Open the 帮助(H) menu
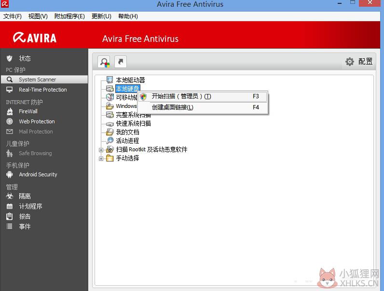 [x=128, y=16]
